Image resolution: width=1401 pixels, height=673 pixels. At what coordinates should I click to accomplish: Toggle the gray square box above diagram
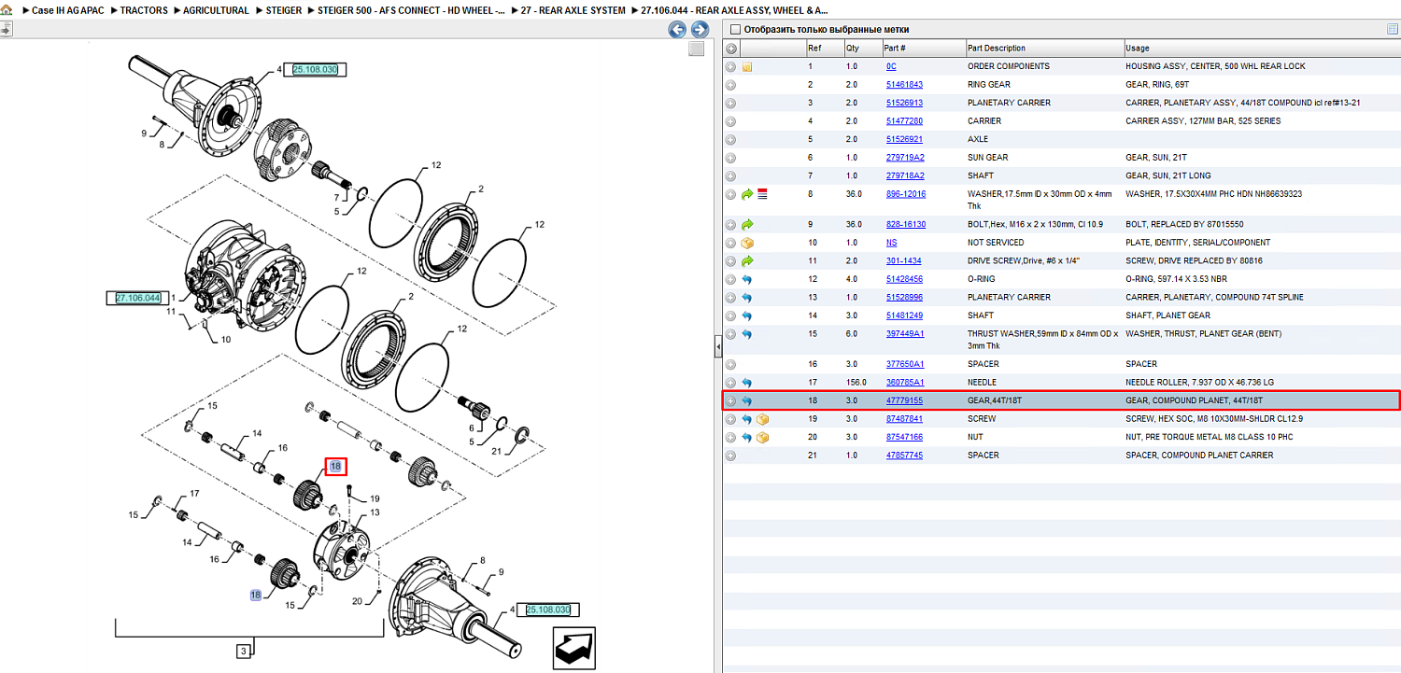click(x=696, y=49)
